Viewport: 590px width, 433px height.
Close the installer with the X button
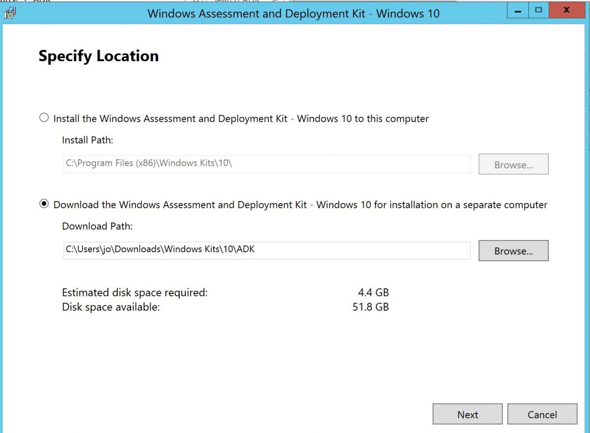pos(567,10)
